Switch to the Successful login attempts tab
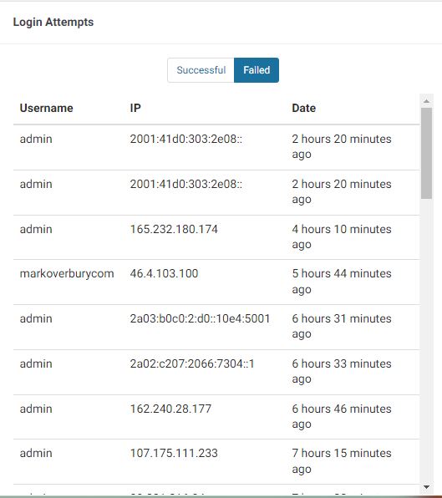 click(201, 70)
